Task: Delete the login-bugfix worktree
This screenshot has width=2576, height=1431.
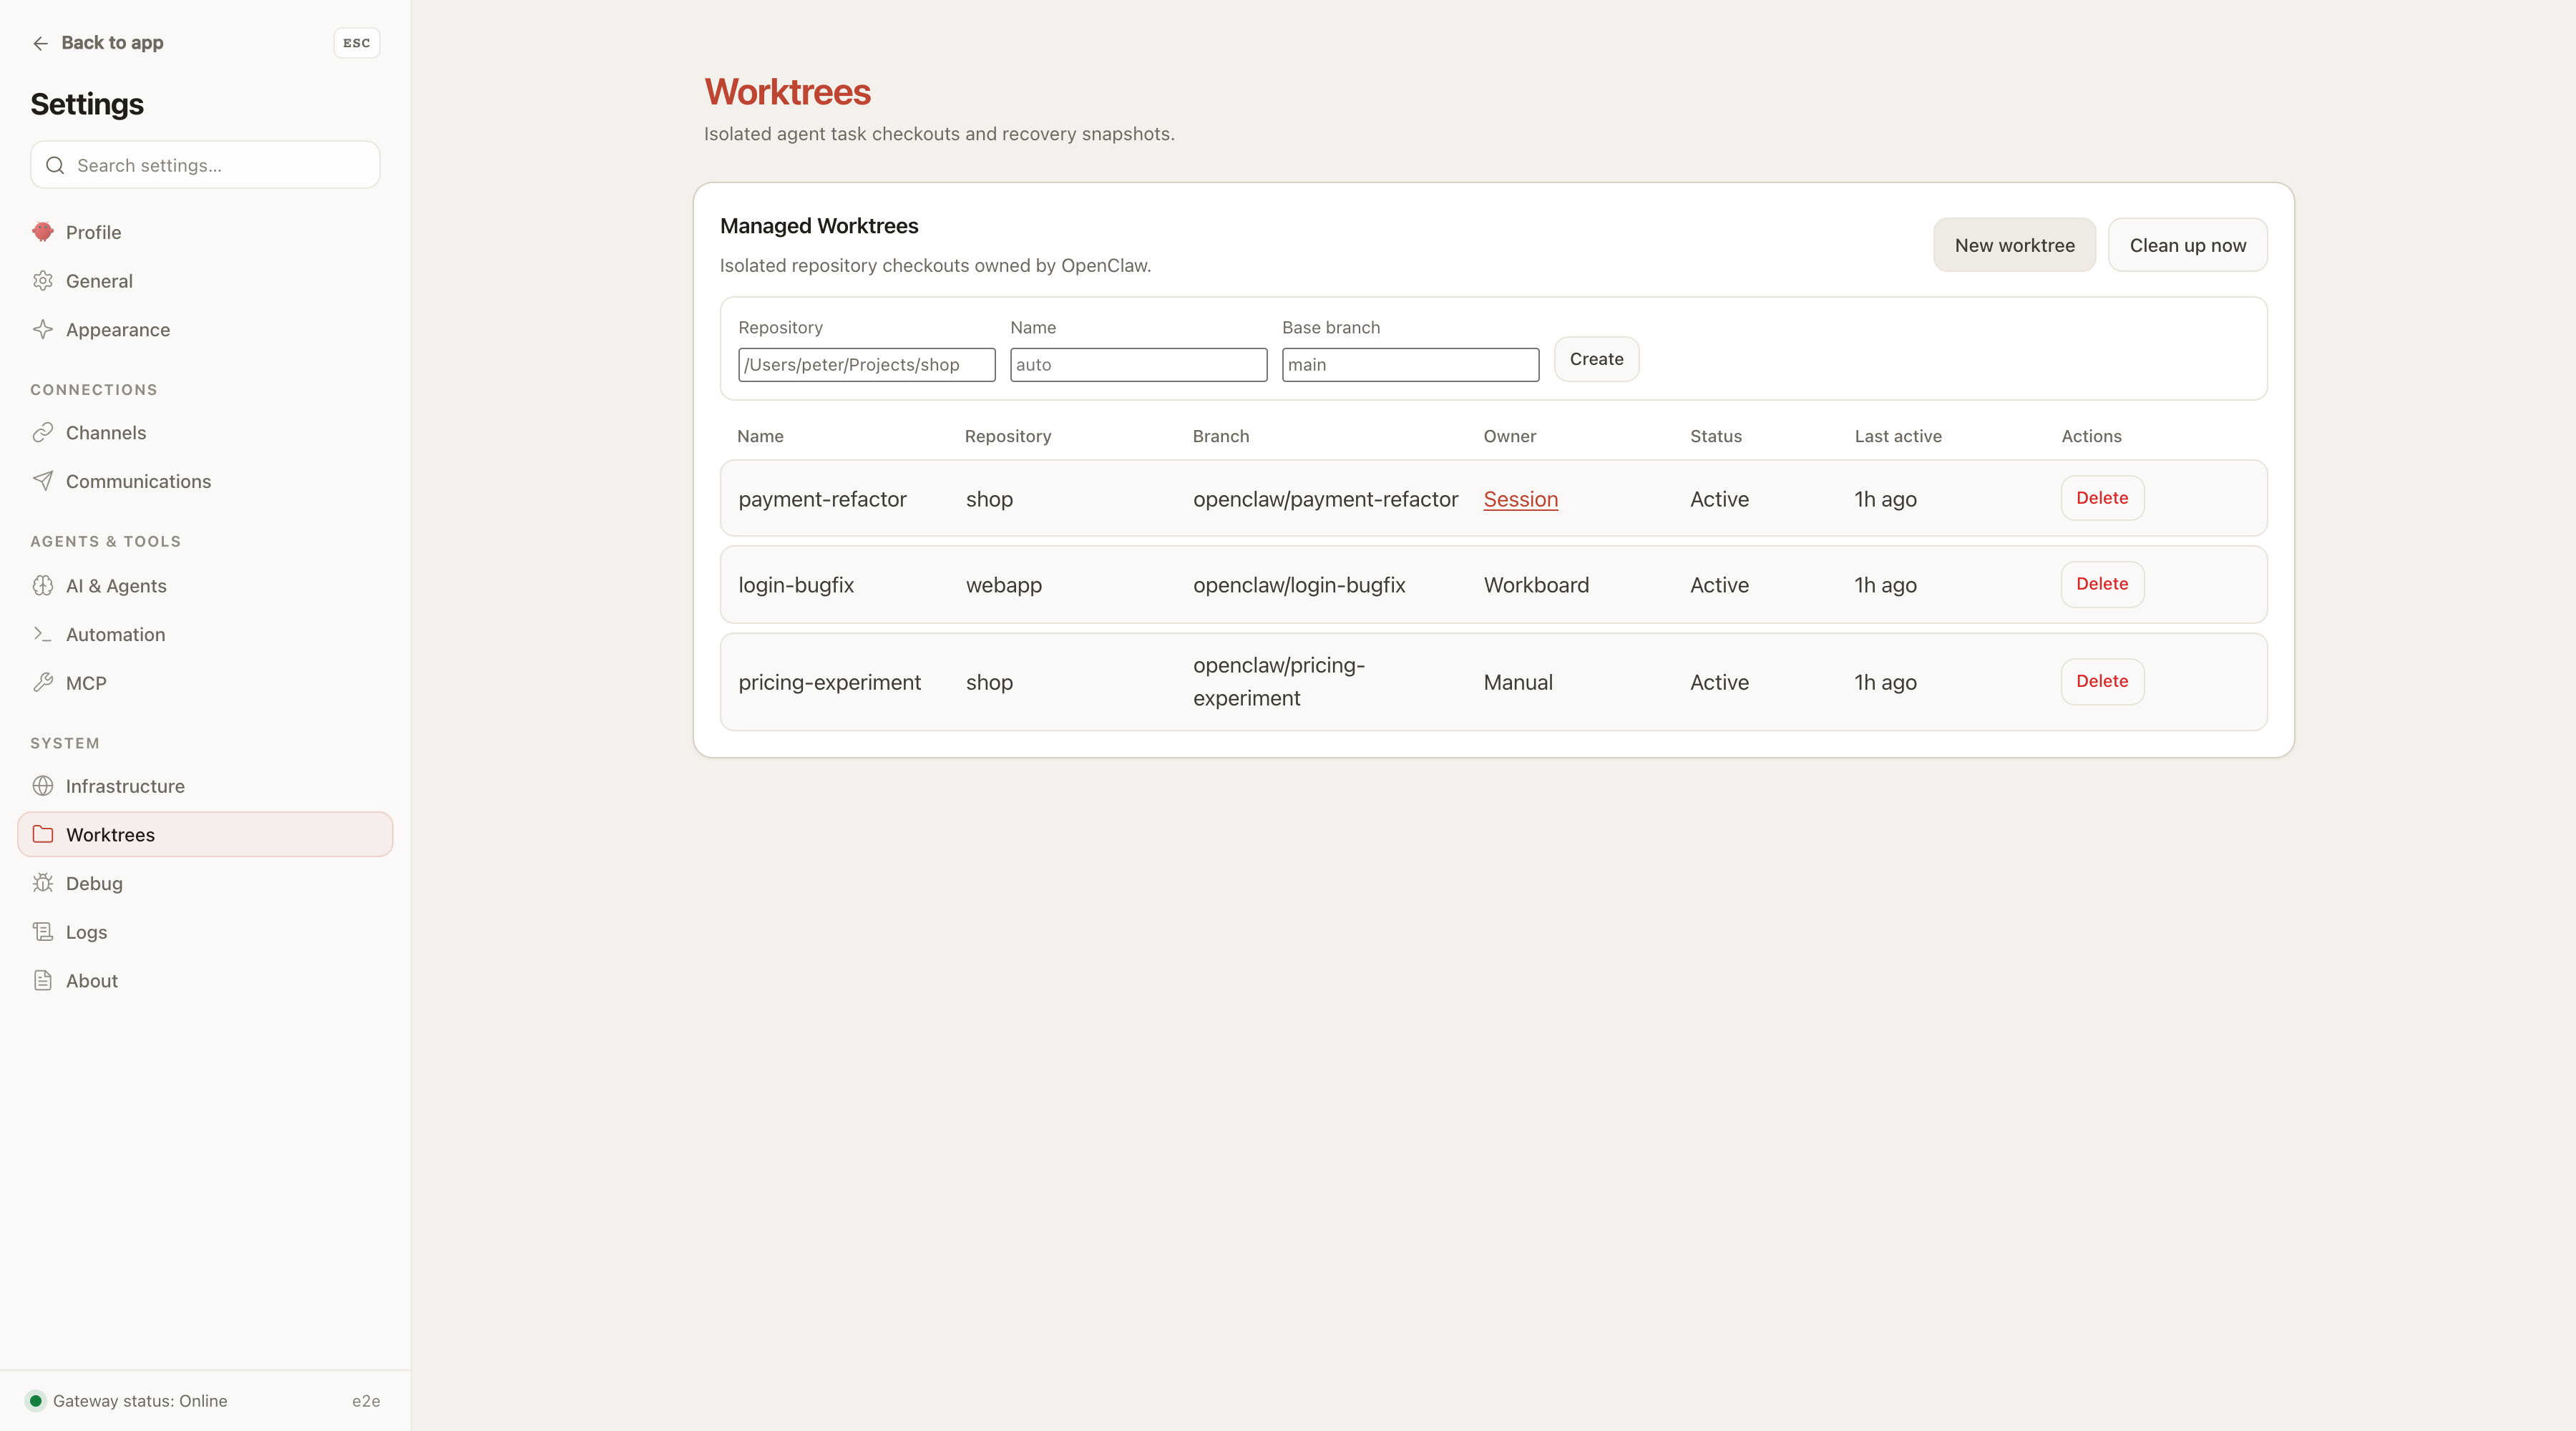Action: coord(2102,584)
